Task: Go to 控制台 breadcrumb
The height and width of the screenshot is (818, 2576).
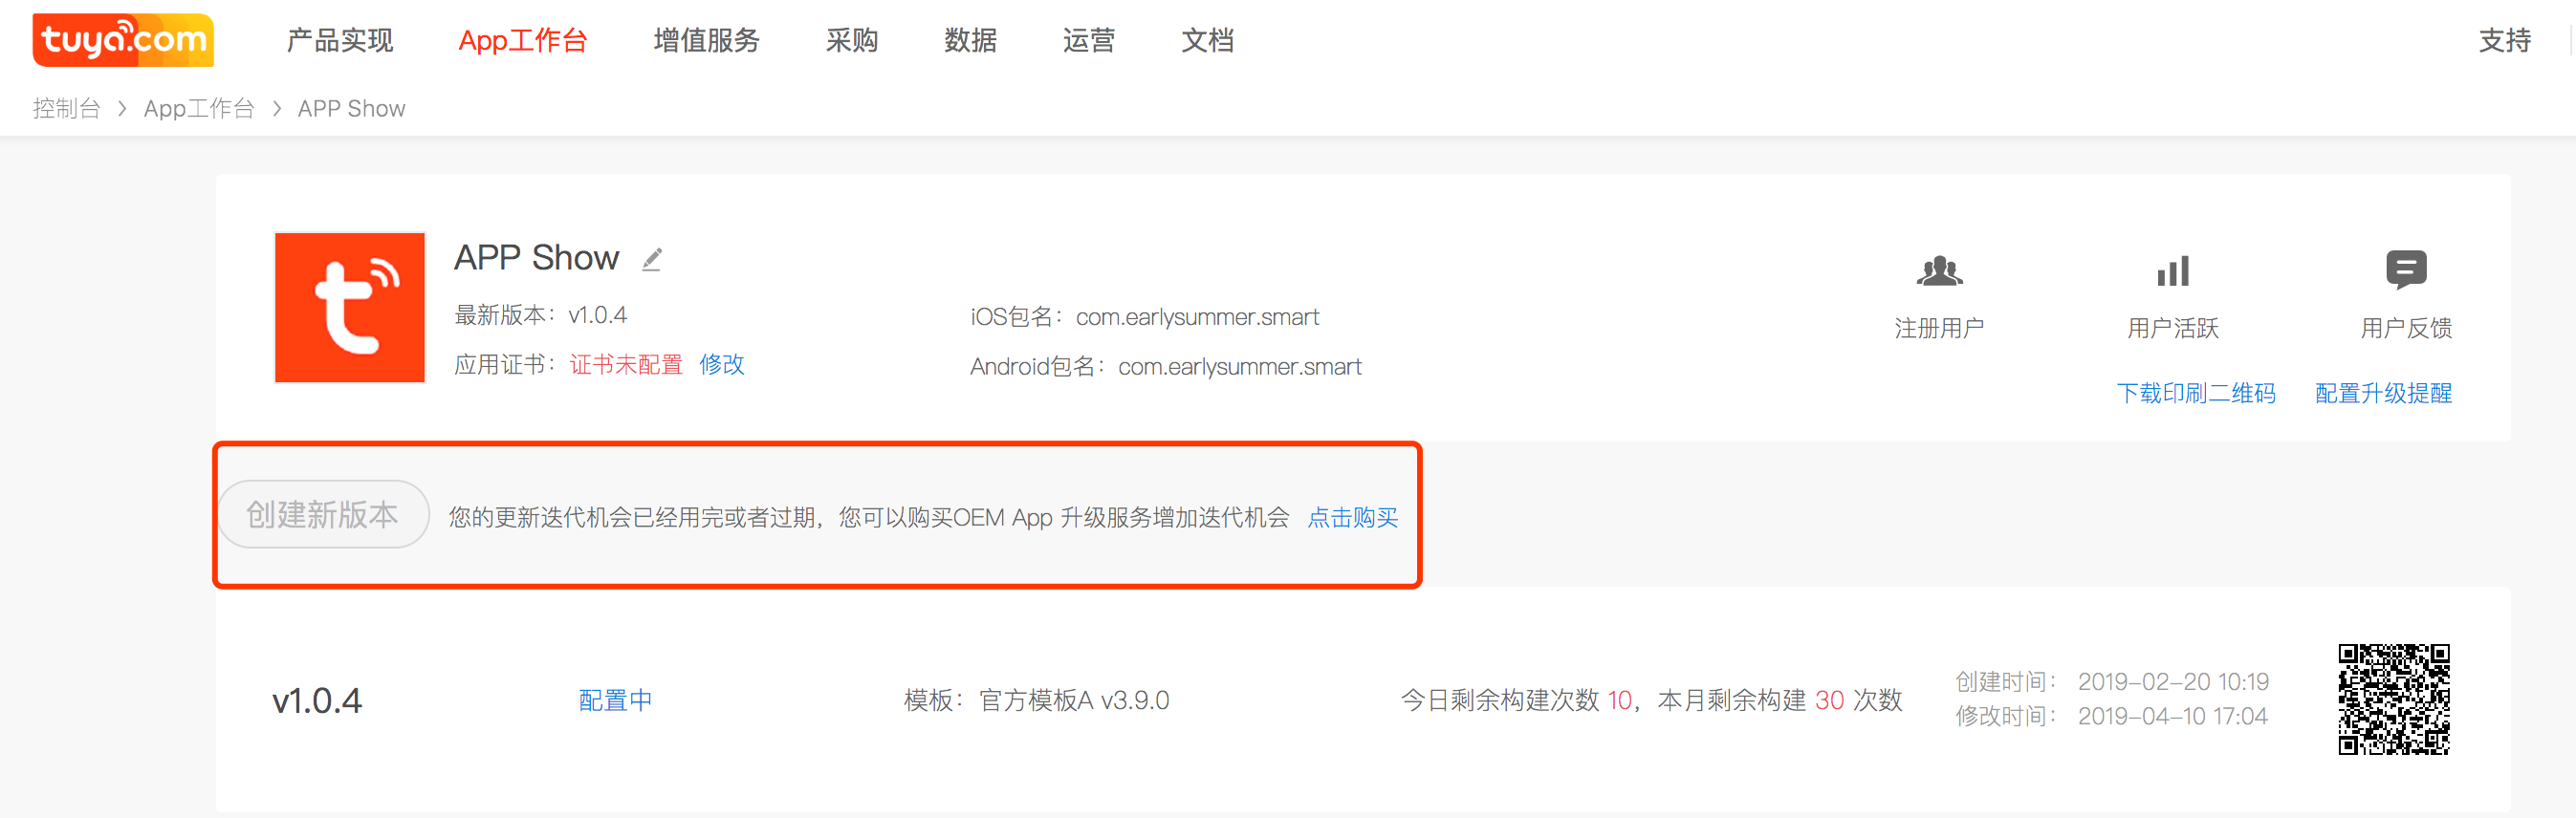Action: [66, 109]
